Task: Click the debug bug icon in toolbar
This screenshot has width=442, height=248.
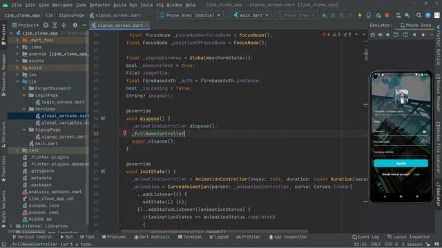Action: tap(334, 15)
